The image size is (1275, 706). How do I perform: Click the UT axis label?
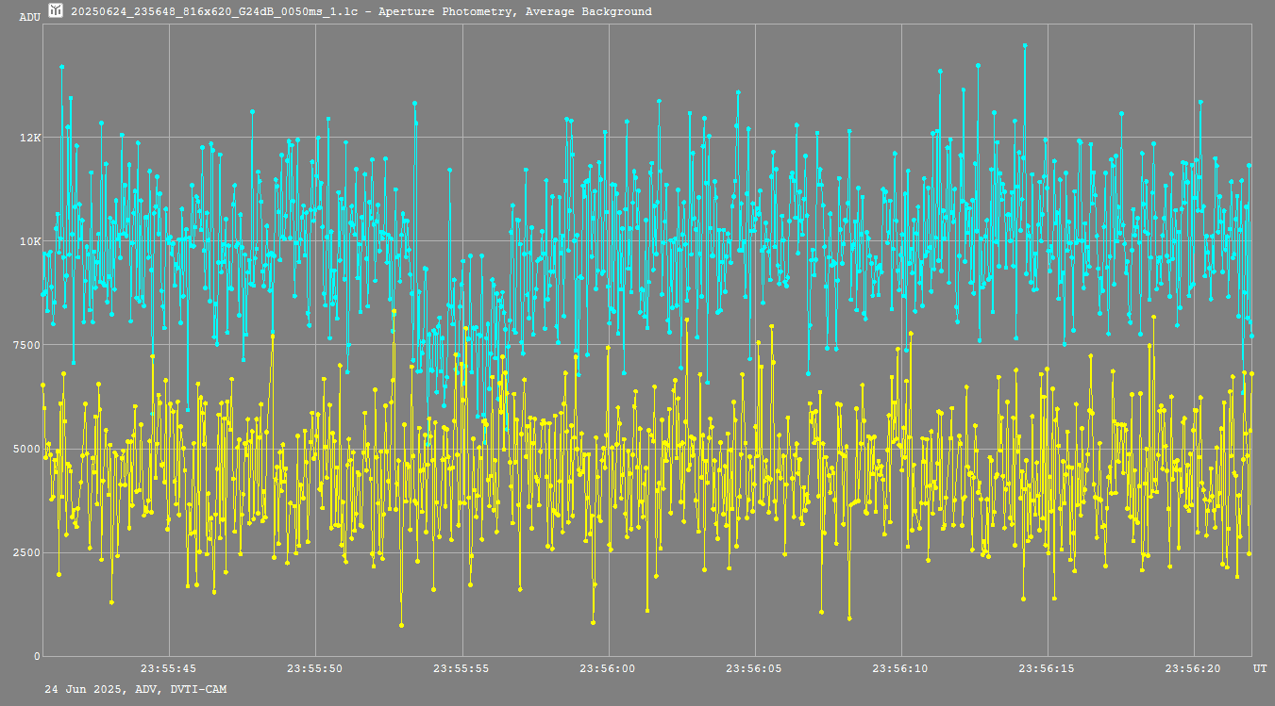tap(1260, 668)
